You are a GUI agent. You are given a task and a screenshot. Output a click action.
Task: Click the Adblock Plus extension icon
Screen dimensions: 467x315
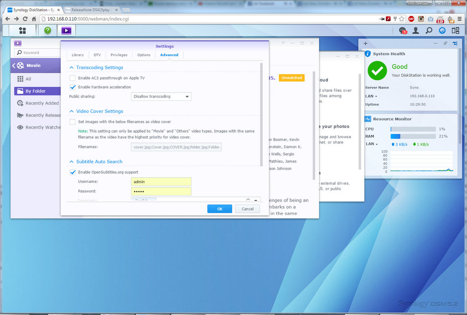411,19
